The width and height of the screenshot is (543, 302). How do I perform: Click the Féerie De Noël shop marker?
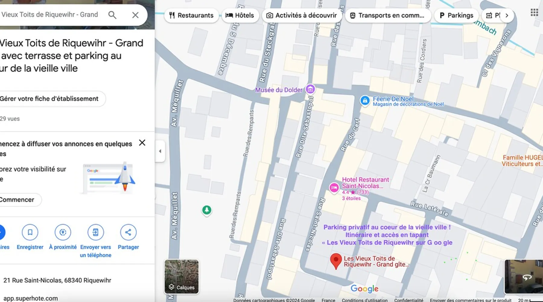(x=365, y=101)
